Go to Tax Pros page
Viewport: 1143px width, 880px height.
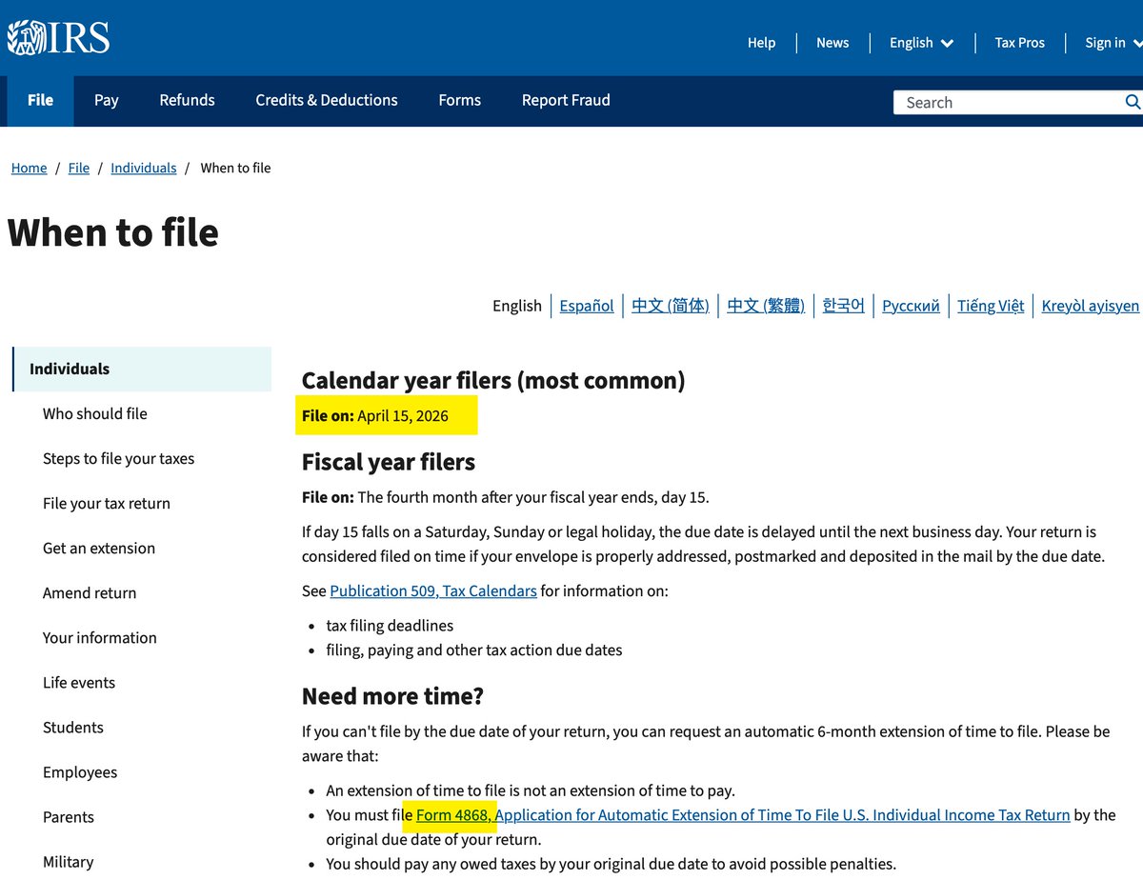click(x=1019, y=43)
